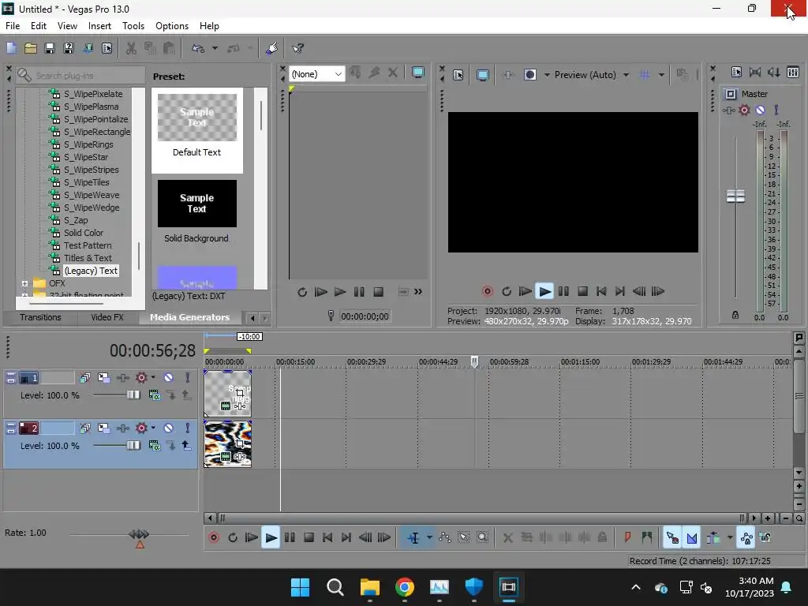Viewport: 808px width, 606px height.
Task: Select the Solid Background preset
Action: coord(196,204)
